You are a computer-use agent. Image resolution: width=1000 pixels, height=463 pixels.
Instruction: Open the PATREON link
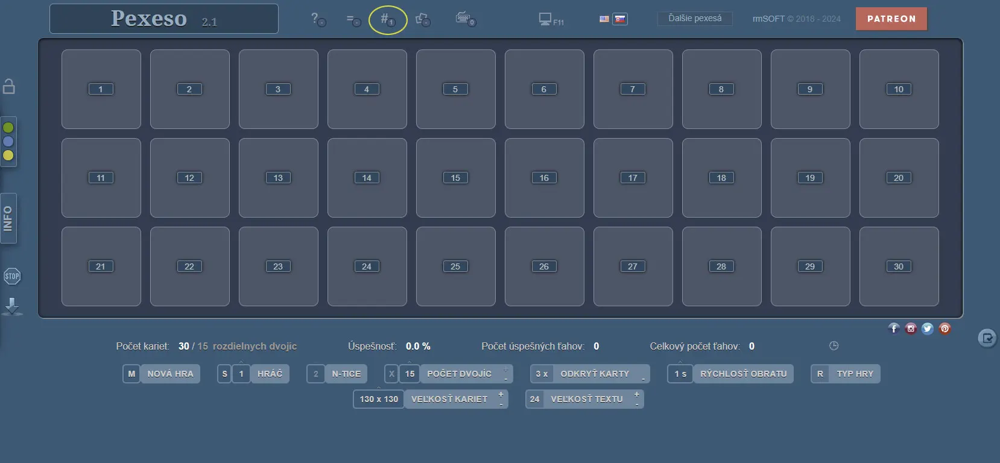(x=891, y=19)
